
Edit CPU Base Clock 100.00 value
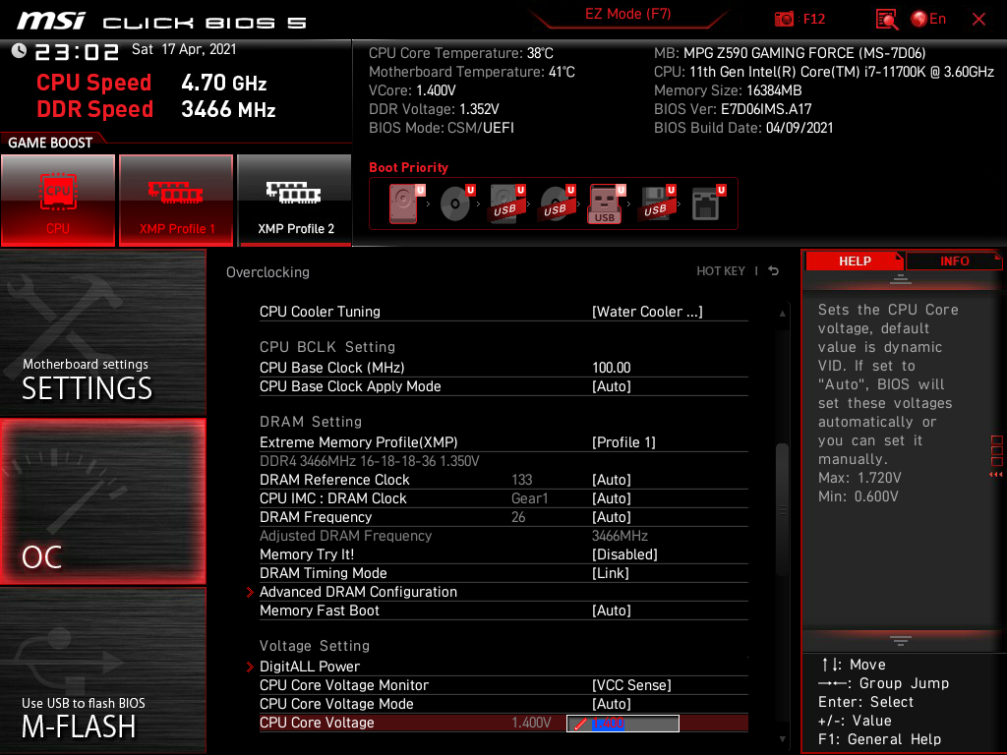tap(611, 368)
